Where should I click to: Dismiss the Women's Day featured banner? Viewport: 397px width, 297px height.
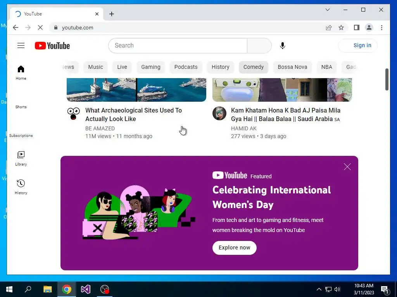point(347,167)
